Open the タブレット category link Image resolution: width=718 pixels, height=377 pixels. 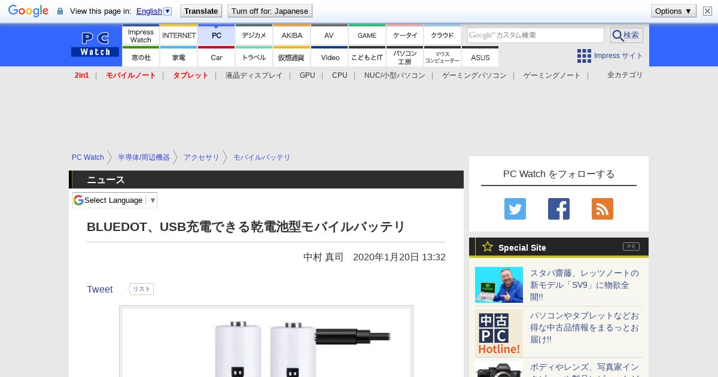(x=191, y=75)
